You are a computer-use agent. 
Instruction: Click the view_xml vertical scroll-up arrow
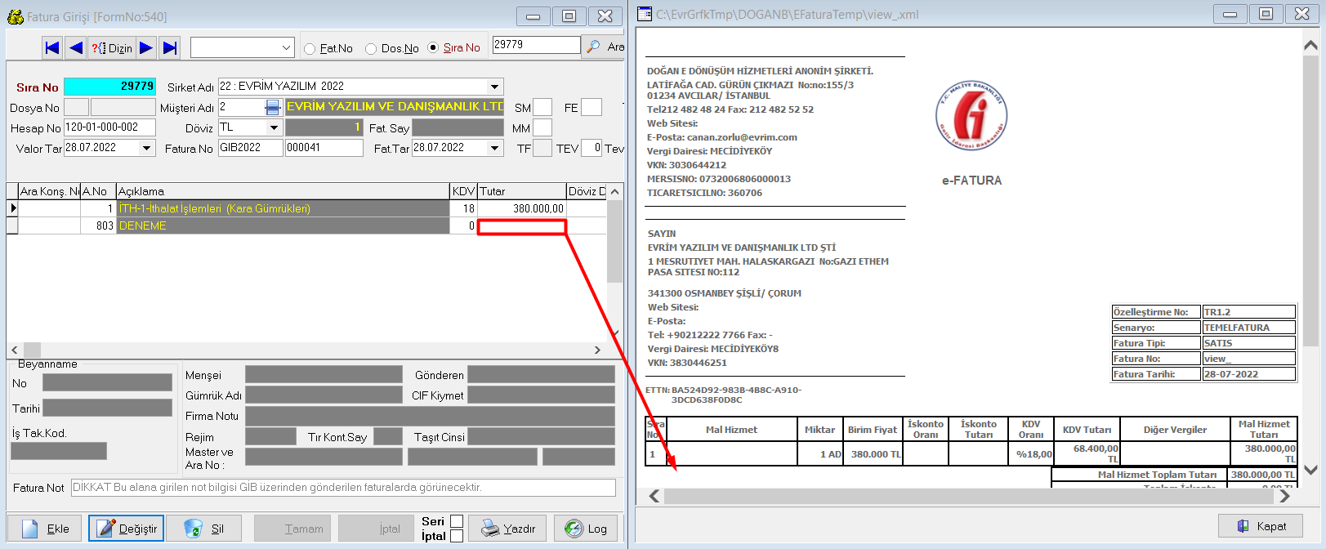pyautogui.click(x=1310, y=46)
